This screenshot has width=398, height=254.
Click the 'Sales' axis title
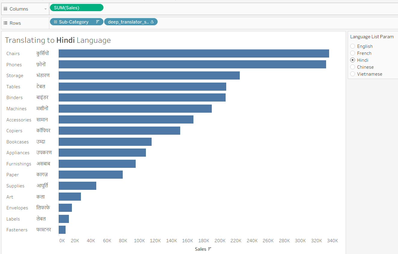point(201,249)
